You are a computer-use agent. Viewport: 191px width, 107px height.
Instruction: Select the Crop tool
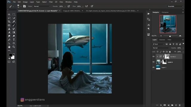9,22
